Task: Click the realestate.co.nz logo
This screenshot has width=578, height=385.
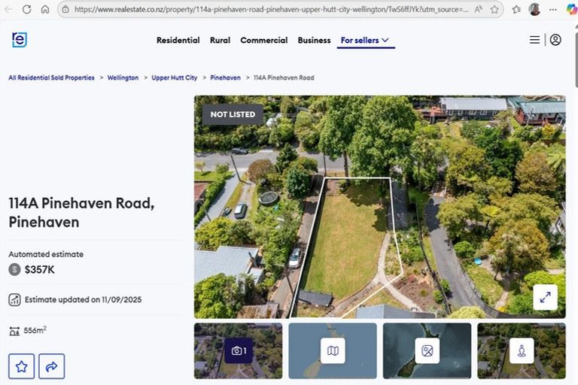Action: pos(20,39)
